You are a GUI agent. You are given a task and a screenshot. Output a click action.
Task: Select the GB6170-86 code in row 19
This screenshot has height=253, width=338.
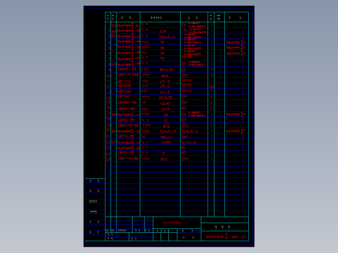pyautogui.click(x=128, y=125)
